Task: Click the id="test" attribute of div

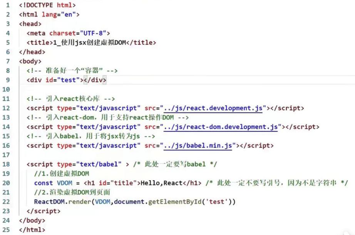Action: (63, 80)
